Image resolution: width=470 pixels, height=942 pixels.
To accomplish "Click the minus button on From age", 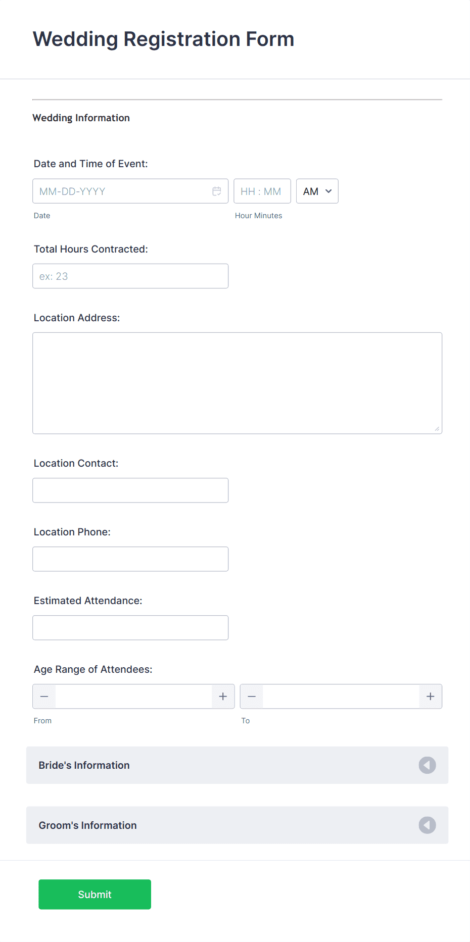I will pos(44,697).
